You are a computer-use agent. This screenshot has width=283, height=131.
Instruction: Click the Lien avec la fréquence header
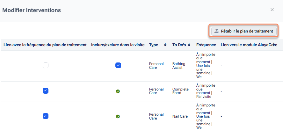click(45, 45)
